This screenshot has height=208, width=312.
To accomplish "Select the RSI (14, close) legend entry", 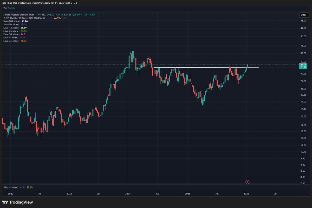I will point(11,187).
